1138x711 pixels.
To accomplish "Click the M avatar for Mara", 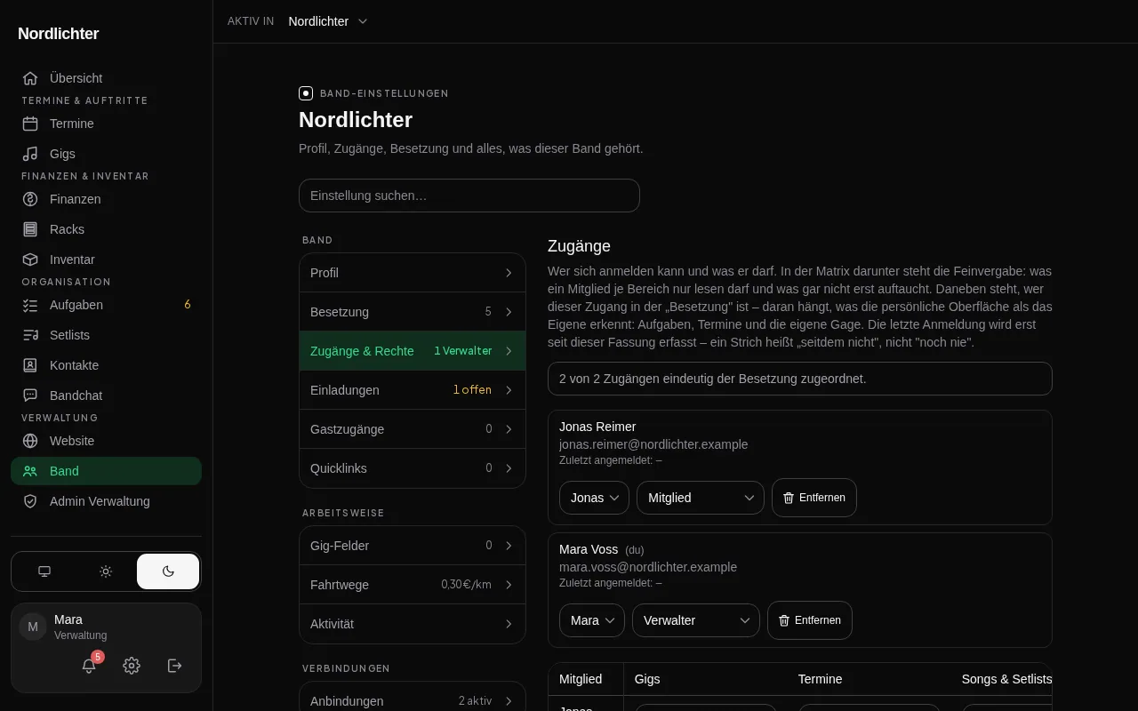I will [x=33, y=627].
